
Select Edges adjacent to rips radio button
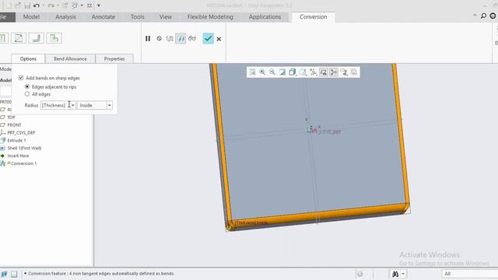[x=27, y=86]
